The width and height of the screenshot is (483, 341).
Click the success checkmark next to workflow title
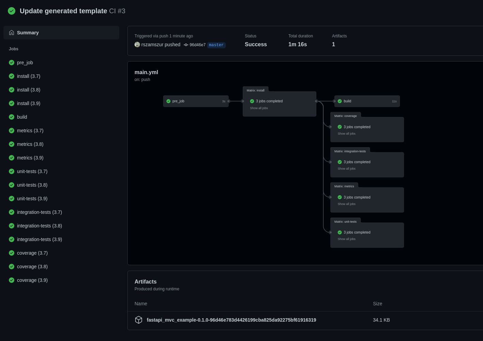click(12, 11)
